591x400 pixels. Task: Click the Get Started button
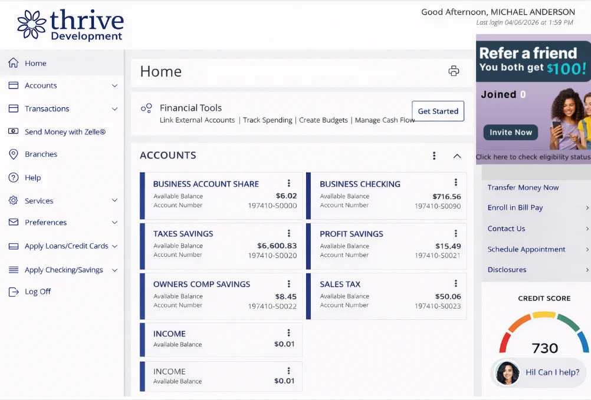click(438, 111)
